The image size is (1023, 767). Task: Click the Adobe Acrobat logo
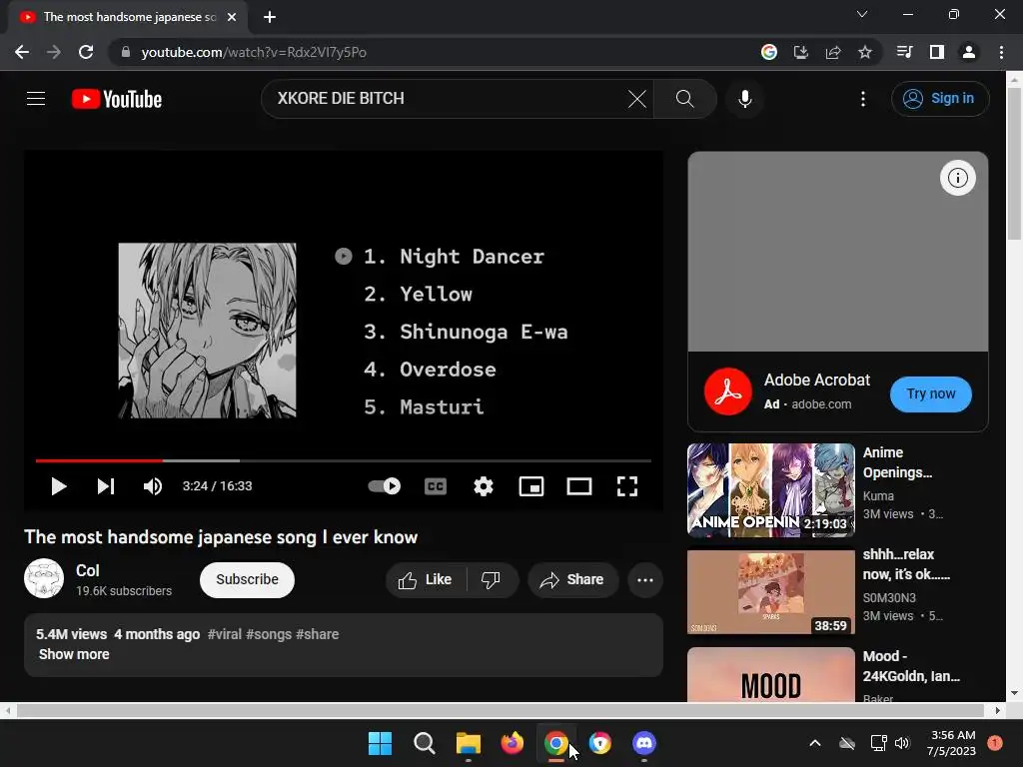(728, 391)
